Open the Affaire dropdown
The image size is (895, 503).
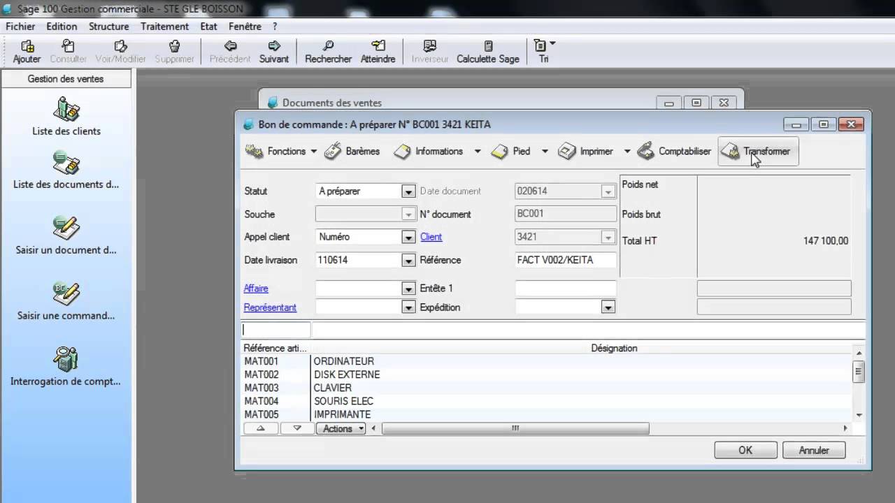click(x=408, y=289)
